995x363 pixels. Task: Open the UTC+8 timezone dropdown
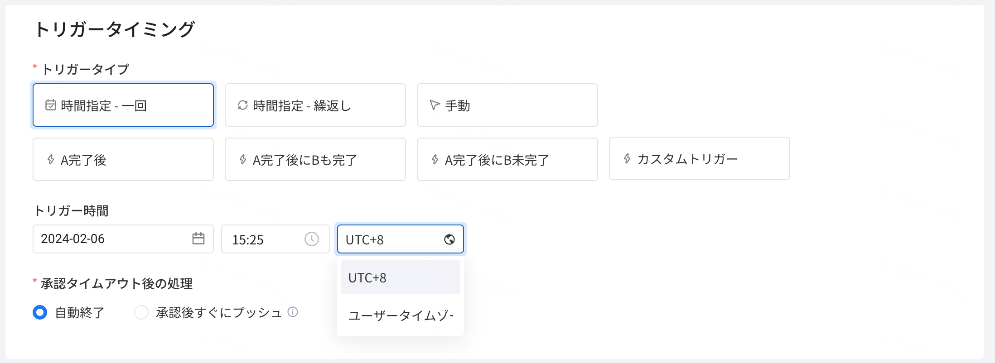[x=401, y=239]
